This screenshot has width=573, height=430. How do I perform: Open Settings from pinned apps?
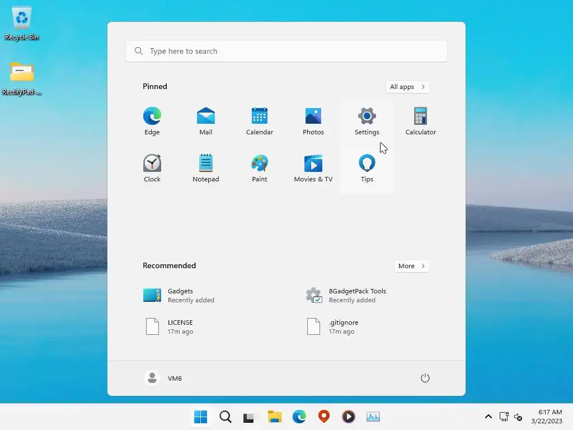pos(367,121)
